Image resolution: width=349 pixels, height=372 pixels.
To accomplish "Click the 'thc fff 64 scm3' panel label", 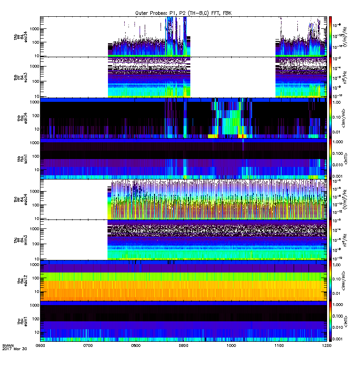I will (x=20, y=240).
